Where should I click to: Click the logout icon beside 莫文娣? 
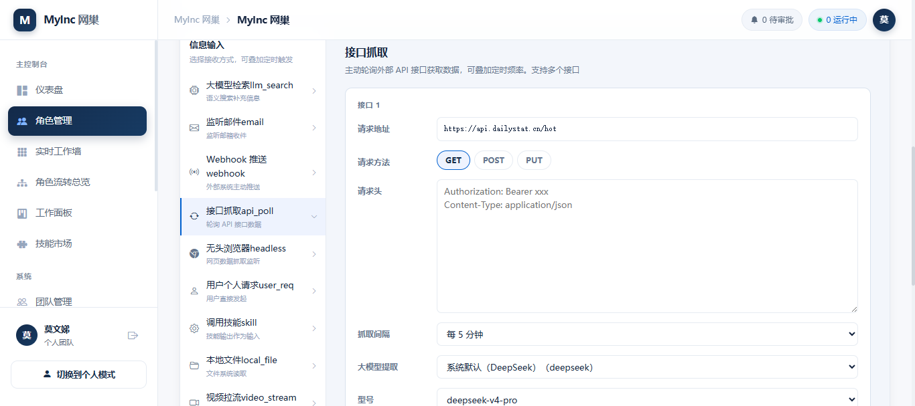pyautogui.click(x=133, y=335)
